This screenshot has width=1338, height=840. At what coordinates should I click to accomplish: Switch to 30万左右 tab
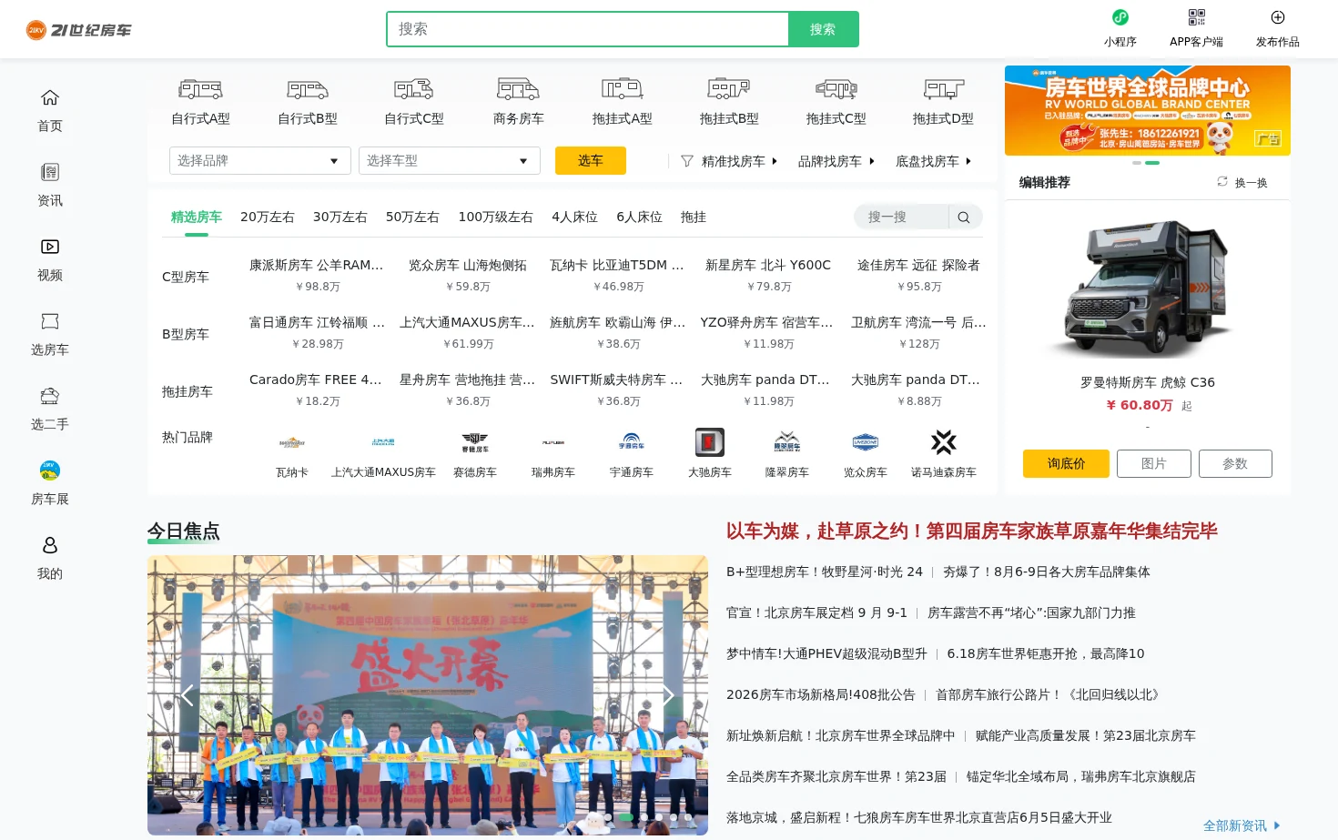coord(340,218)
